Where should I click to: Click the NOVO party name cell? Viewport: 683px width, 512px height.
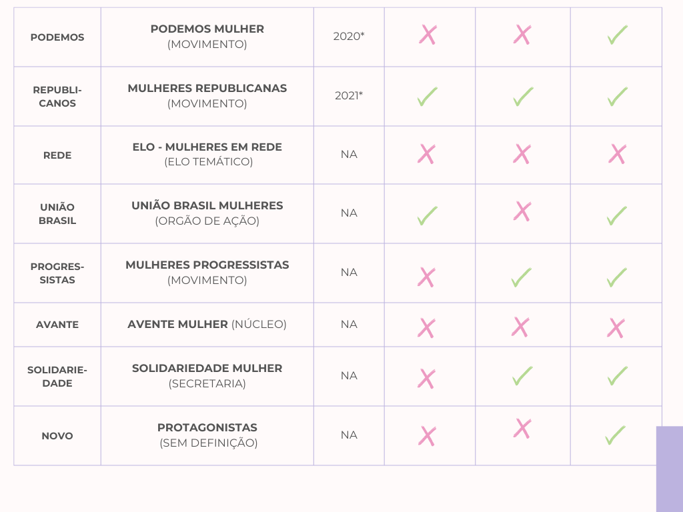pyautogui.click(x=57, y=436)
